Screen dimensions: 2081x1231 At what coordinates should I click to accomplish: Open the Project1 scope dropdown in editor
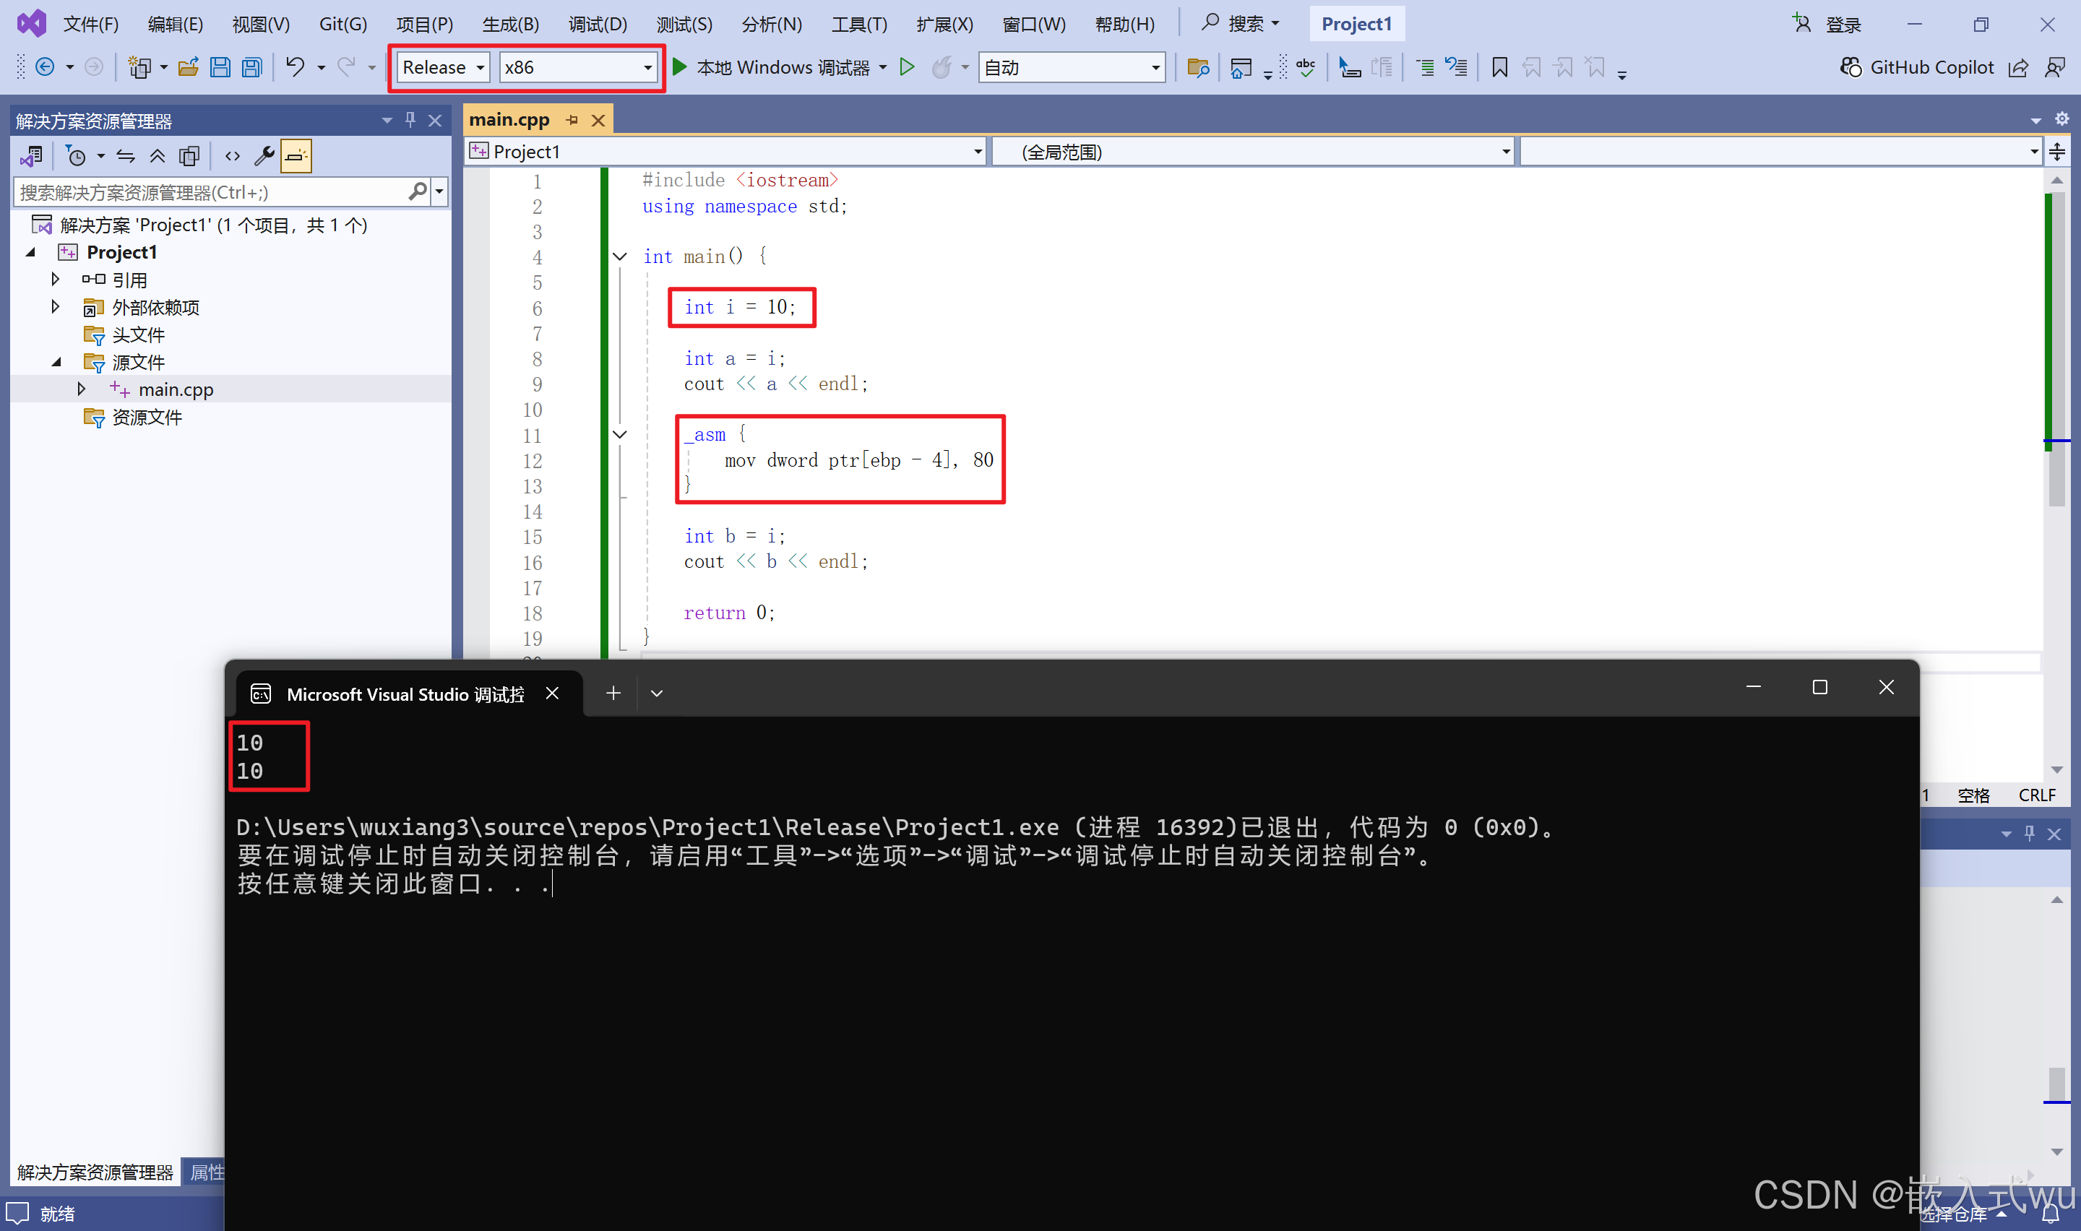[725, 152]
